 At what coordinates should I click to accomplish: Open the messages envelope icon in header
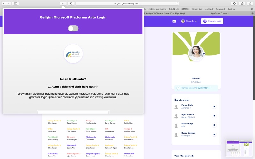tap(174, 21)
